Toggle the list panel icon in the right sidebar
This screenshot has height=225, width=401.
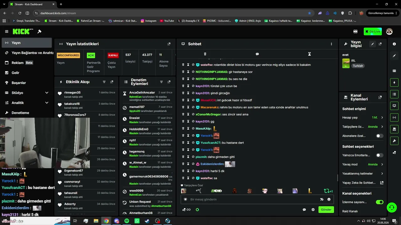tap(394, 94)
